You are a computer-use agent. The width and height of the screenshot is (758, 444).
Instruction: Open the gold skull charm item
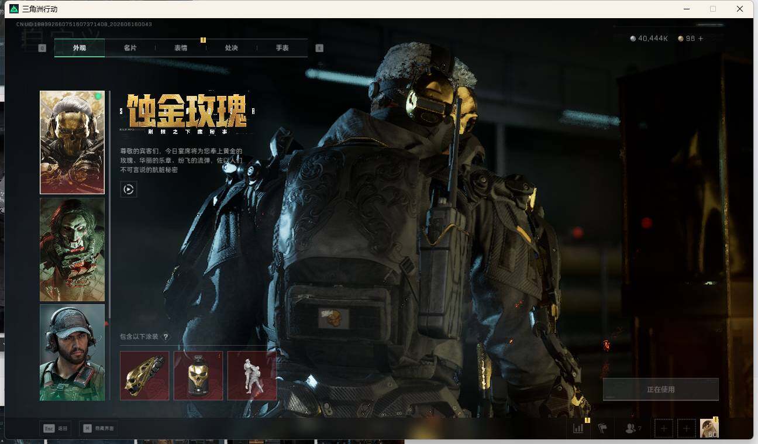coord(198,376)
